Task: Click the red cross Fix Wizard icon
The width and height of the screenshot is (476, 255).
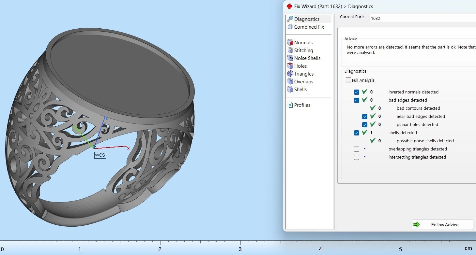Action: coord(289,6)
